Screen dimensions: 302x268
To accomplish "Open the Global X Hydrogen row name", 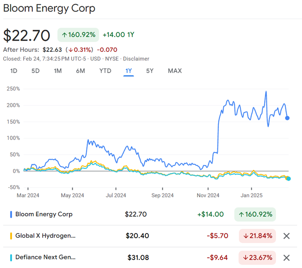I will tap(45, 236).
